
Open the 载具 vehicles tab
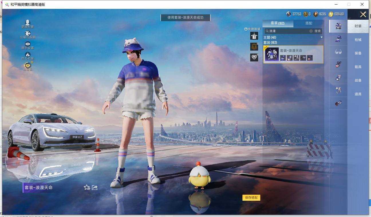point(358,67)
